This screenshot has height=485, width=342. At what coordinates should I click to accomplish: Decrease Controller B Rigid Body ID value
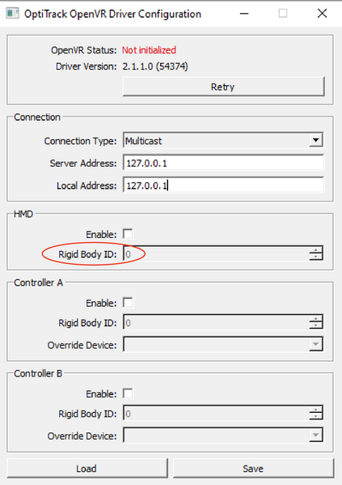coord(316,417)
